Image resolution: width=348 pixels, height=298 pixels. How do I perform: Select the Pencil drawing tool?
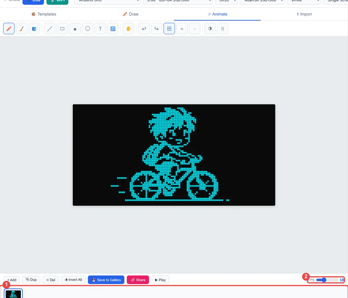(x=9, y=29)
